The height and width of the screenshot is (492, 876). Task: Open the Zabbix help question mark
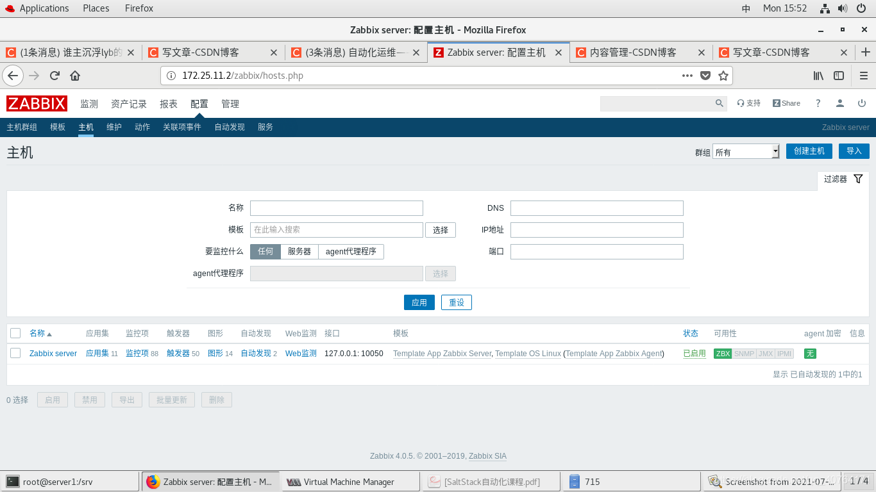(818, 103)
